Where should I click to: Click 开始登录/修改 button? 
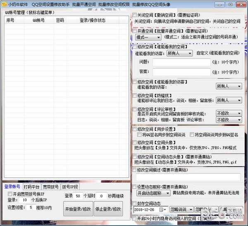click(x=78, y=209)
